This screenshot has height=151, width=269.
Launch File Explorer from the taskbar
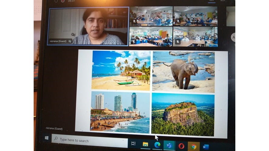coord(145,144)
